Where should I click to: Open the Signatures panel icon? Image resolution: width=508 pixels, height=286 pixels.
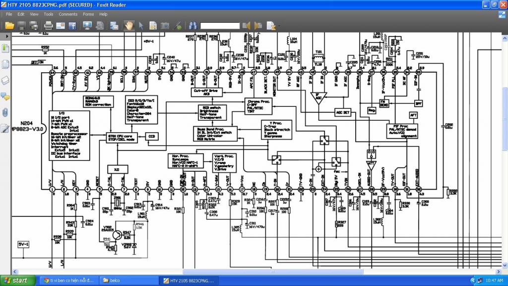click(5, 128)
